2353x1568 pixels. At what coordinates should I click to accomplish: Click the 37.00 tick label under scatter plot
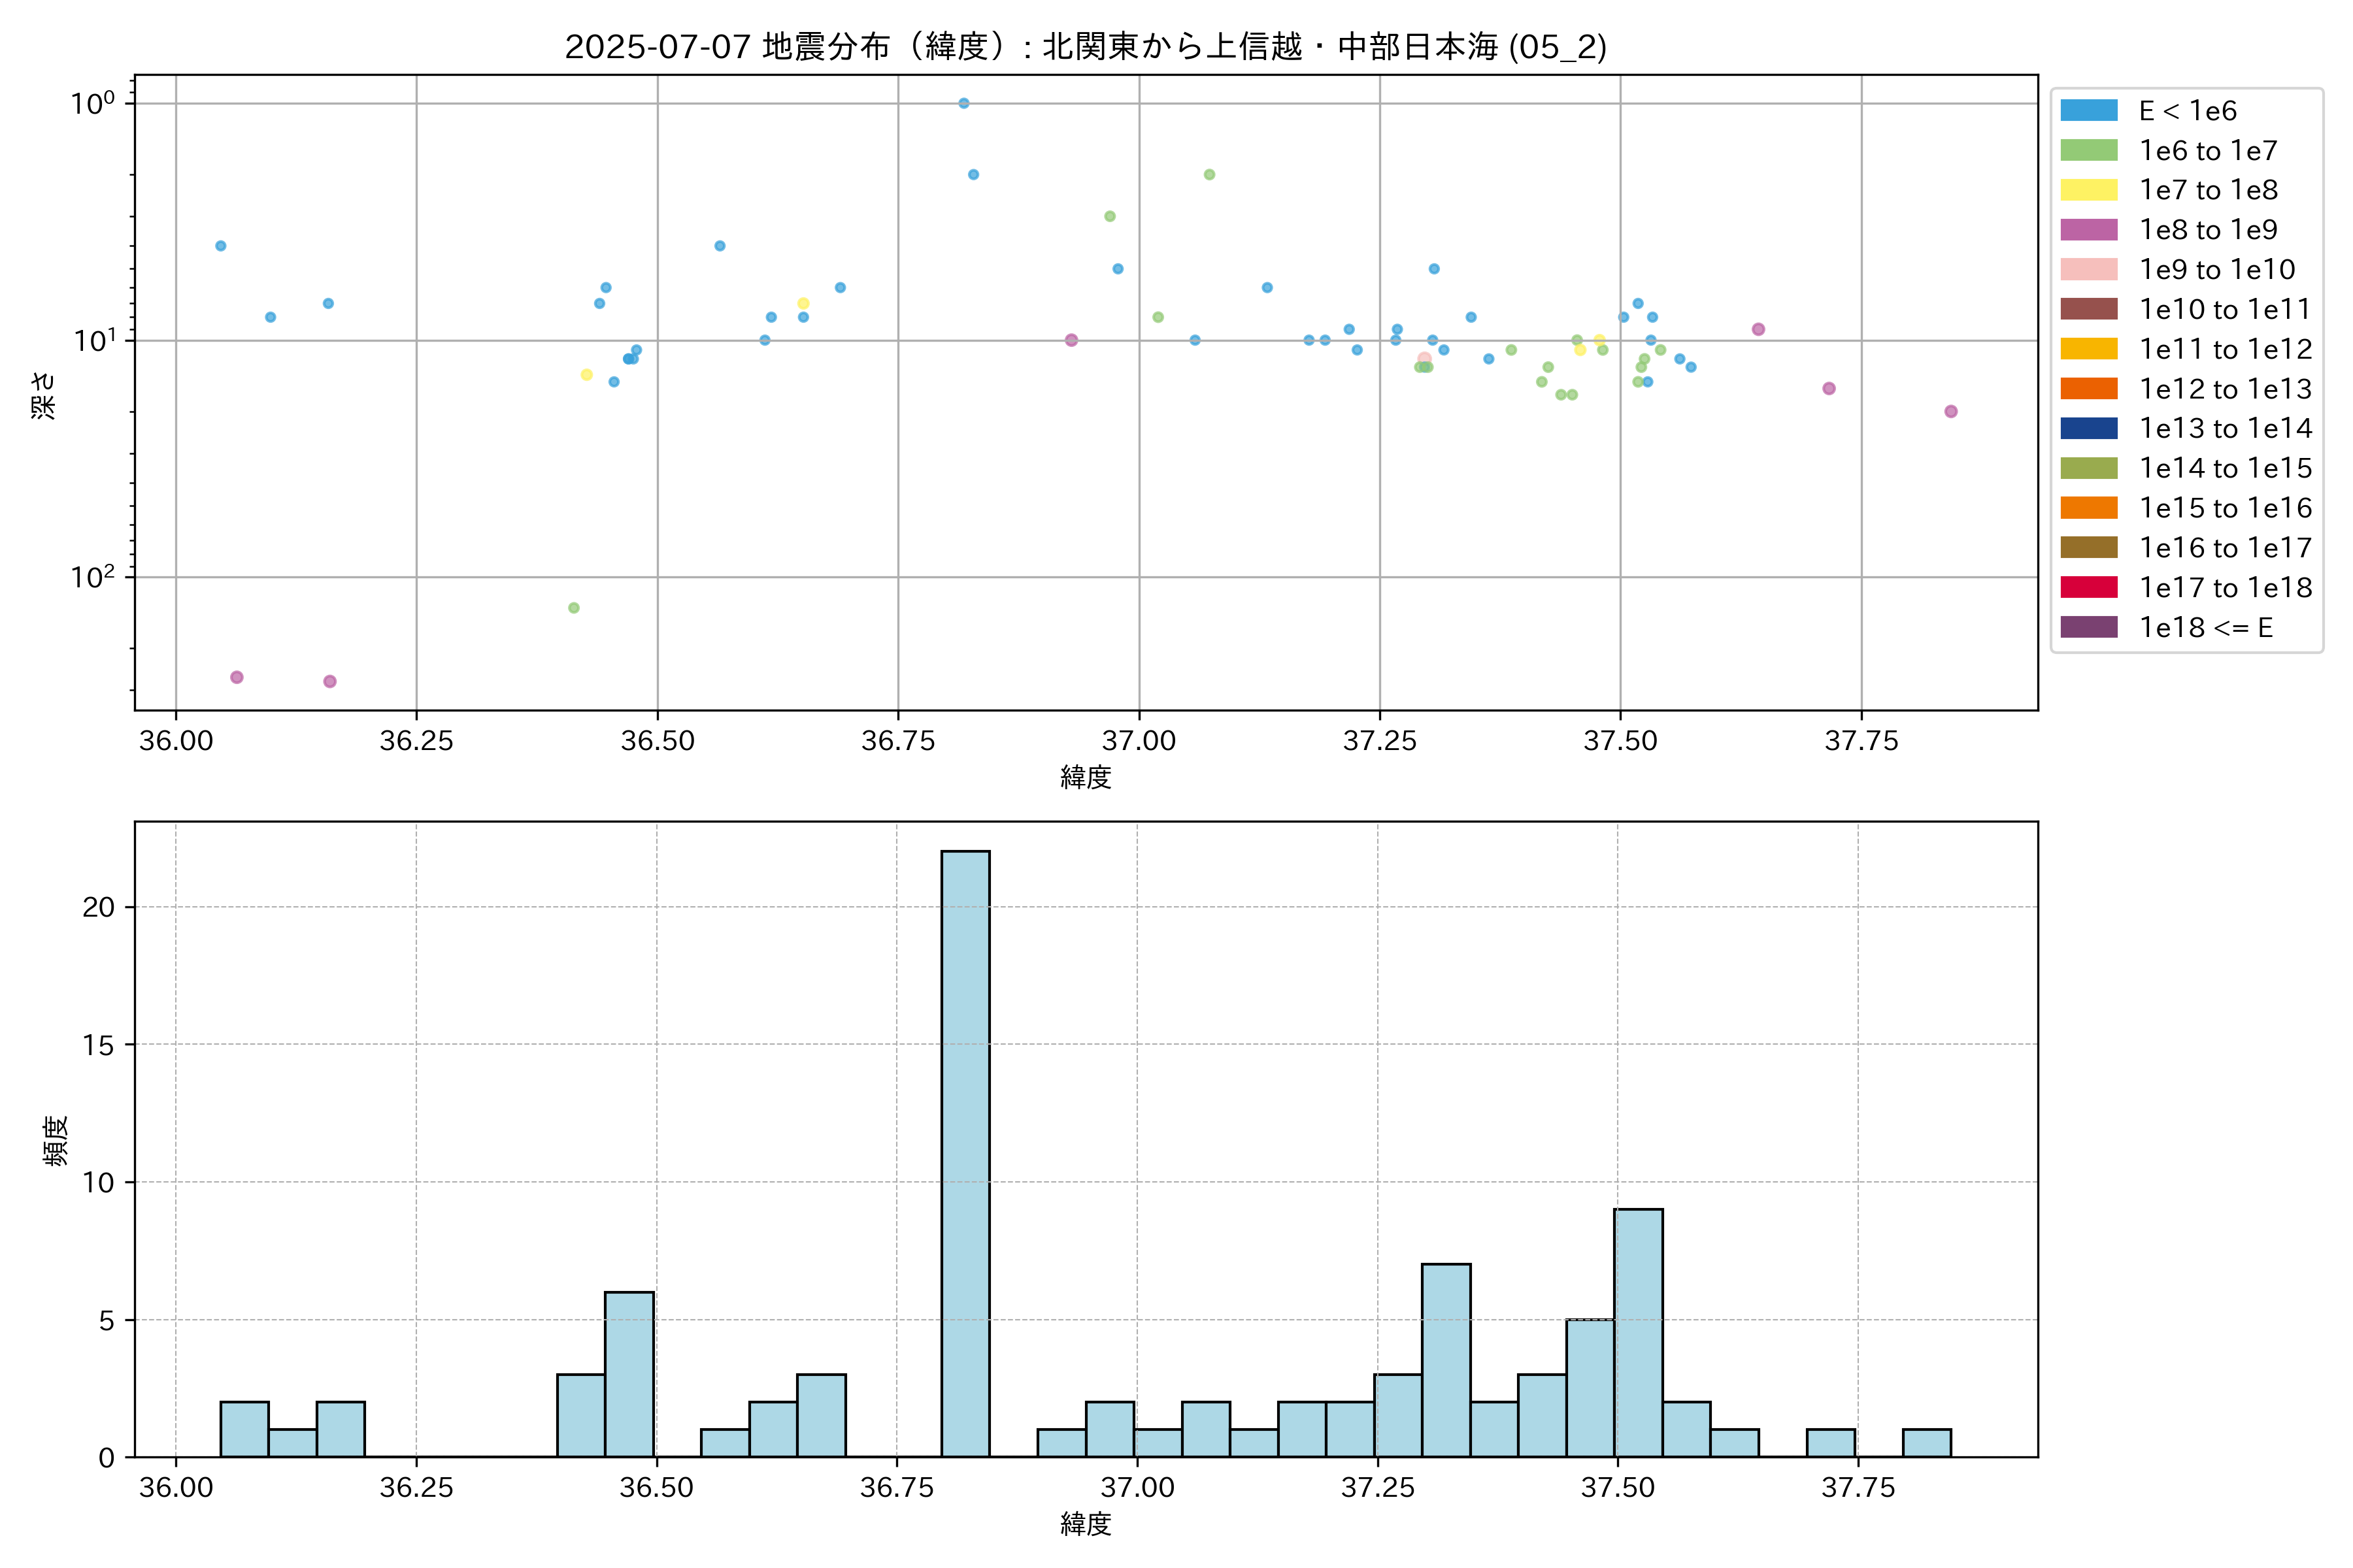coord(1139,741)
